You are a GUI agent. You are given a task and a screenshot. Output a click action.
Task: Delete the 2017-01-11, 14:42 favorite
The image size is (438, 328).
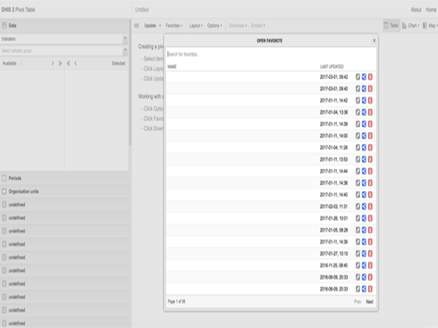(x=370, y=100)
